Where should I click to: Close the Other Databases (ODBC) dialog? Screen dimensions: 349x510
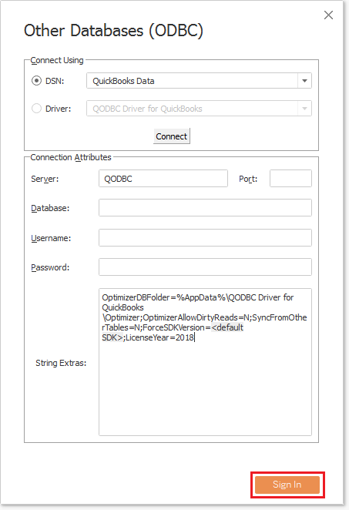pyautogui.click(x=328, y=15)
